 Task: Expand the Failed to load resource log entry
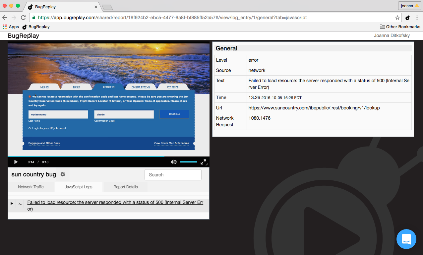12,203
